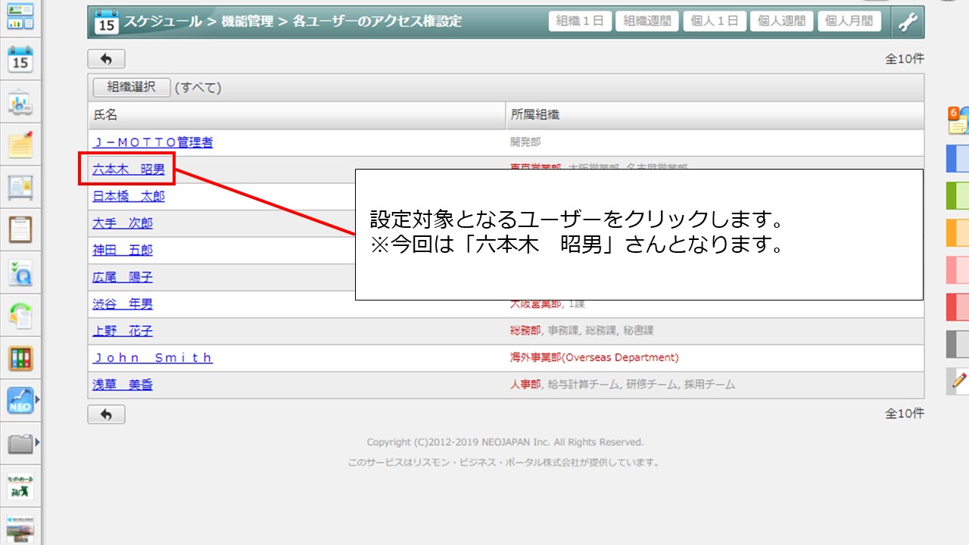Open the clipboard icon in the sidebar
The width and height of the screenshot is (969, 545).
click(20, 229)
